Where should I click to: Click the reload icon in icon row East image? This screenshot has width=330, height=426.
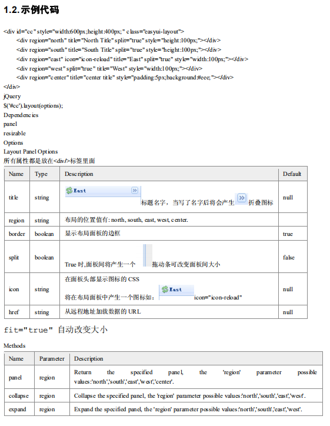click(165, 289)
